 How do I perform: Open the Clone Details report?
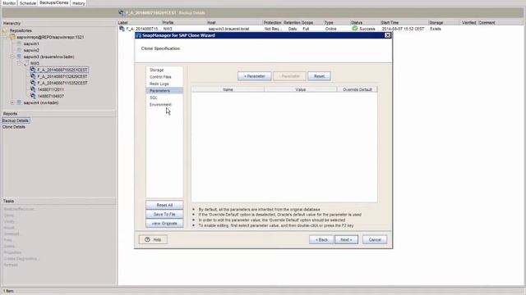tap(14, 127)
